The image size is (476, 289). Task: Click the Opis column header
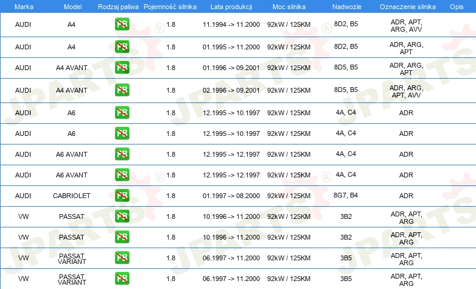[457, 7]
